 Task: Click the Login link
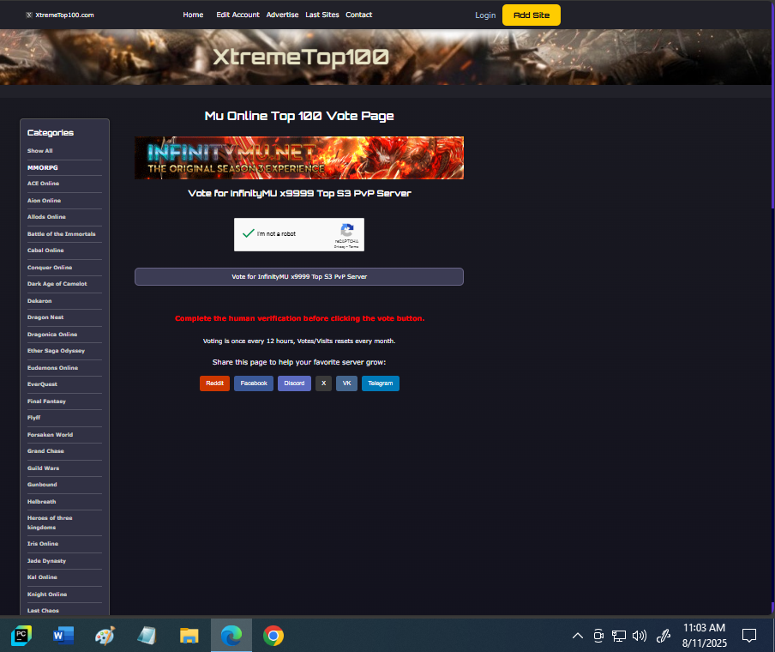click(x=485, y=15)
